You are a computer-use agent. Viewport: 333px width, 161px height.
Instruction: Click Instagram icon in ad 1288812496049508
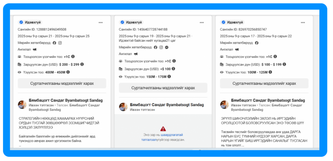(60, 43)
